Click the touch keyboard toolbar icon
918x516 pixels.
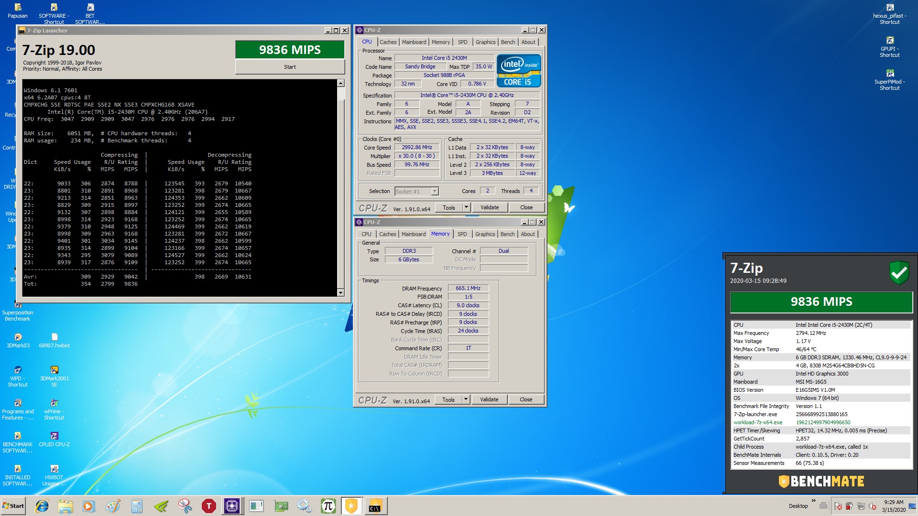tap(823, 505)
